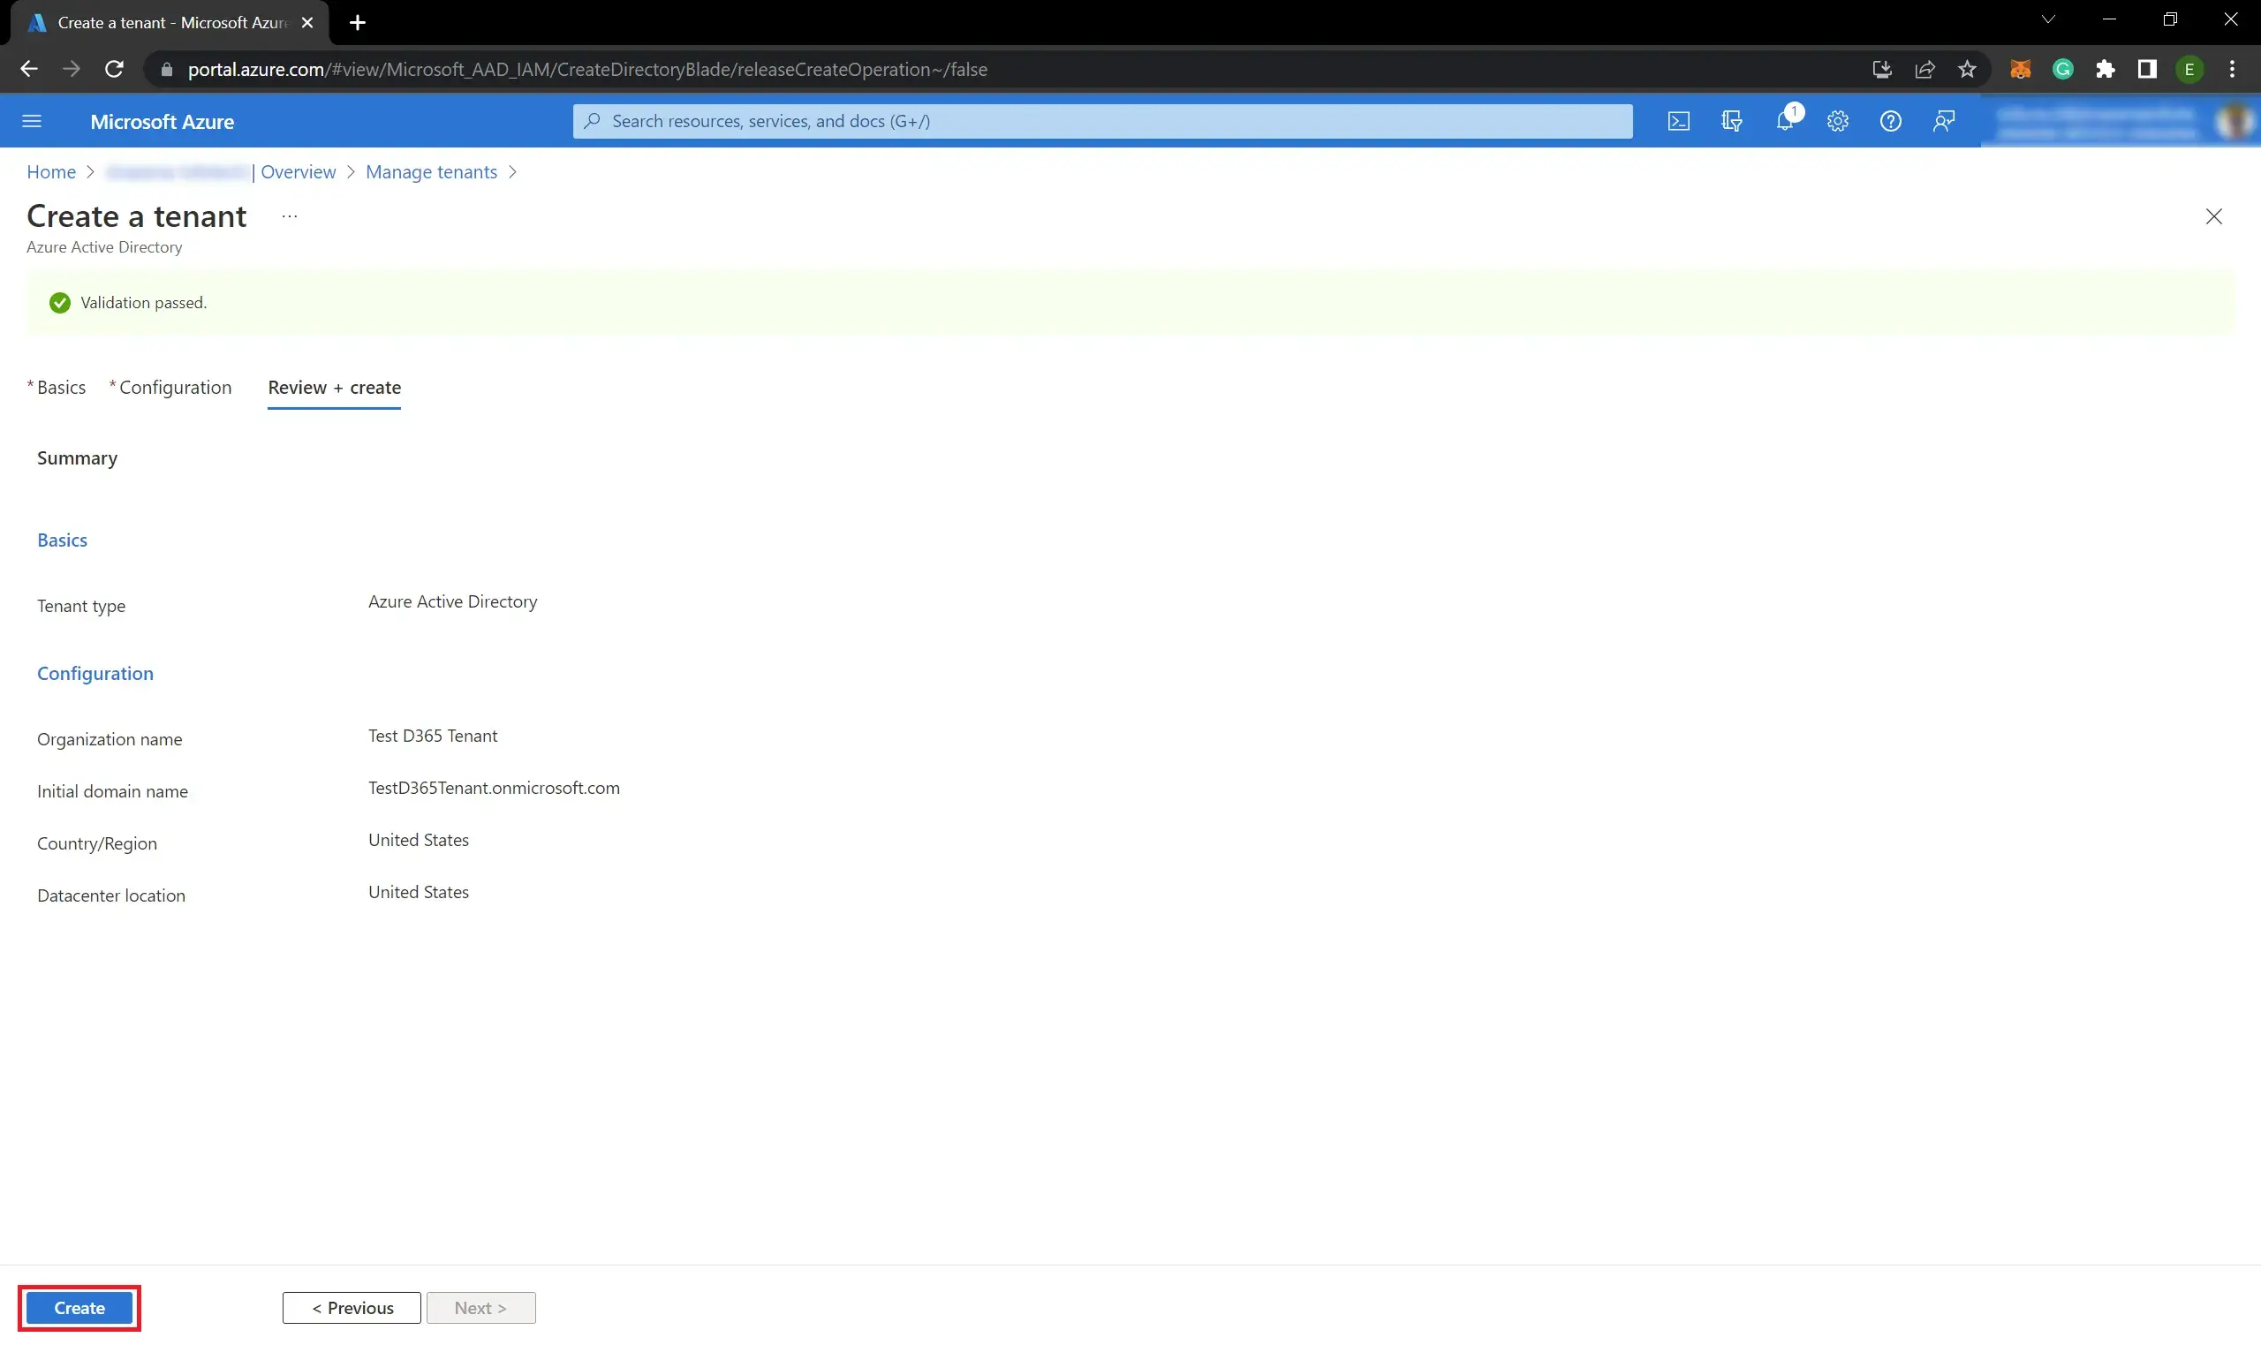Open Cloud Shell from the header
The image size is (2261, 1360).
[1678, 121]
